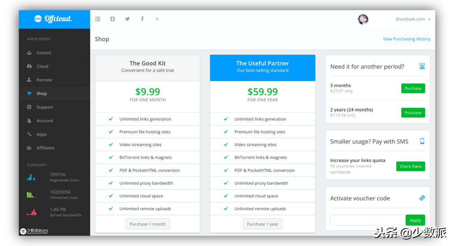Click the voucher code input field
The image size is (454, 246).
coord(367,220)
